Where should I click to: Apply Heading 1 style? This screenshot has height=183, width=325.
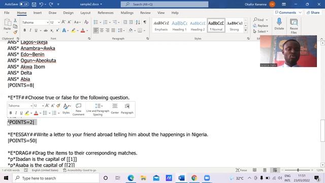(x=179, y=25)
